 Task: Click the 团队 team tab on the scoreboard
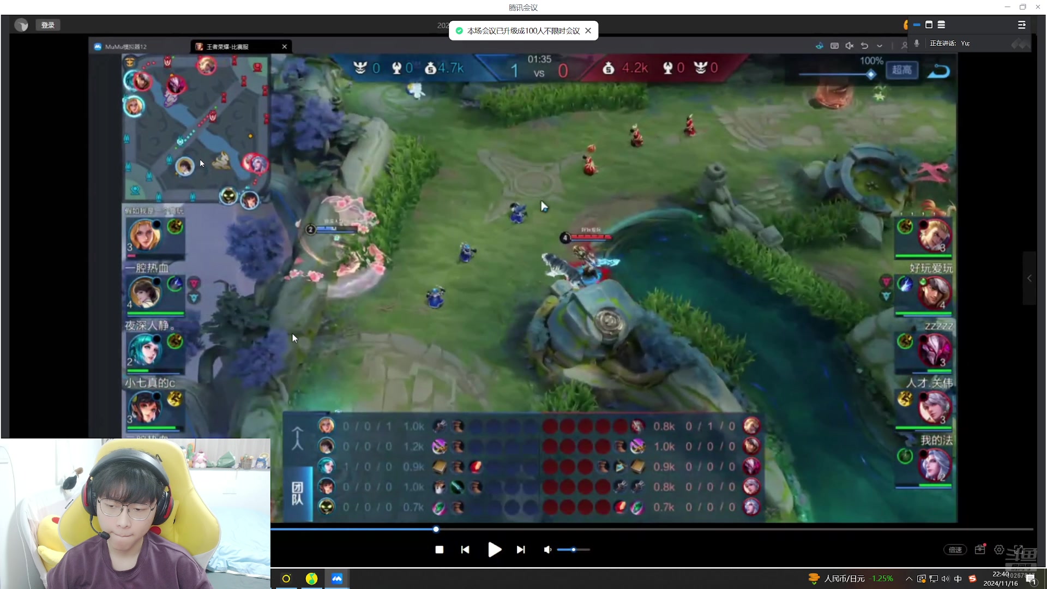[297, 494]
